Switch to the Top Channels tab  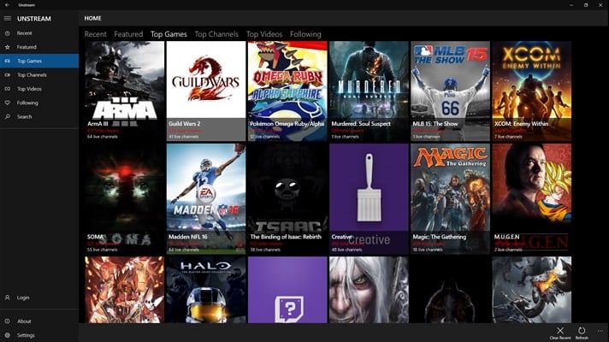(x=216, y=34)
